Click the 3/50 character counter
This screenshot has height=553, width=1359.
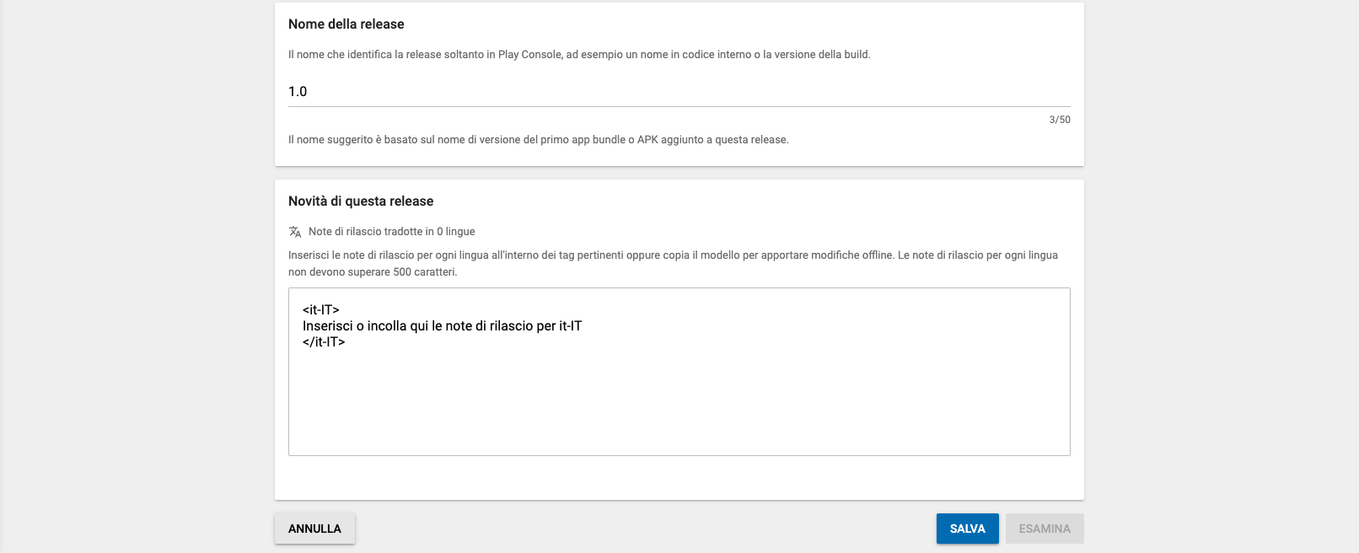point(1060,120)
